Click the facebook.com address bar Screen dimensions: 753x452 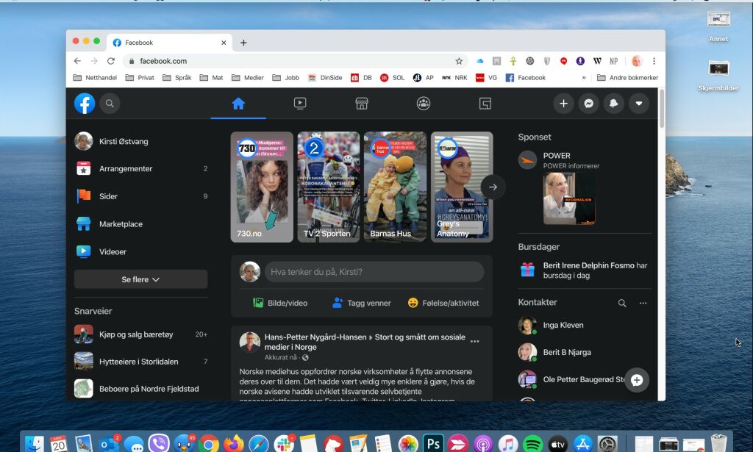coord(296,61)
